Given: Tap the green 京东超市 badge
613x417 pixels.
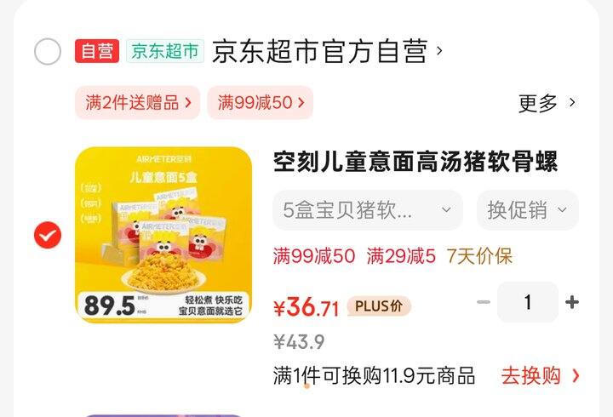Looking at the screenshot, I should (x=164, y=51).
